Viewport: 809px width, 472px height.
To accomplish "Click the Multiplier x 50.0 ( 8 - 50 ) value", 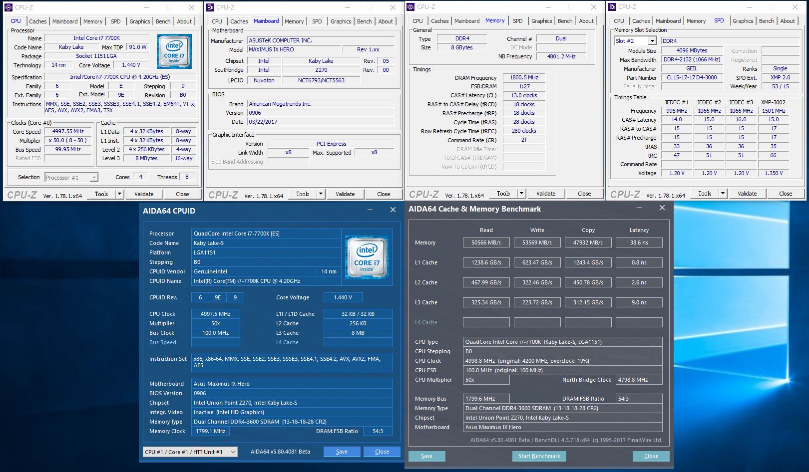I will point(68,141).
